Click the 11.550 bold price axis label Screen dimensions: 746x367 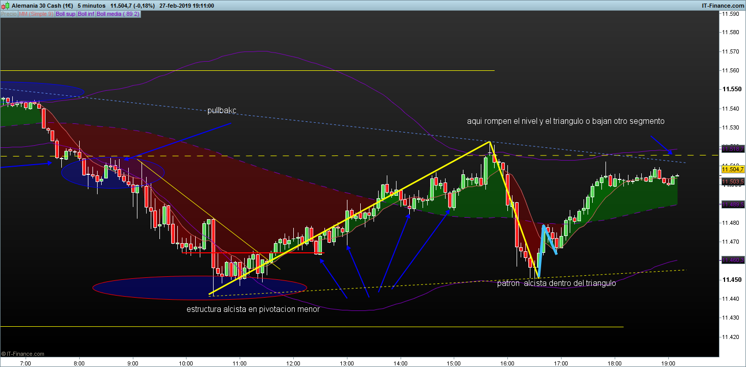(732, 89)
